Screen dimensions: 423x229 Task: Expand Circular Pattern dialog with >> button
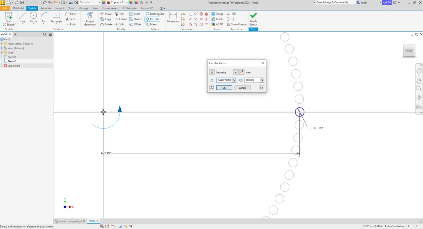tap(261, 88)
